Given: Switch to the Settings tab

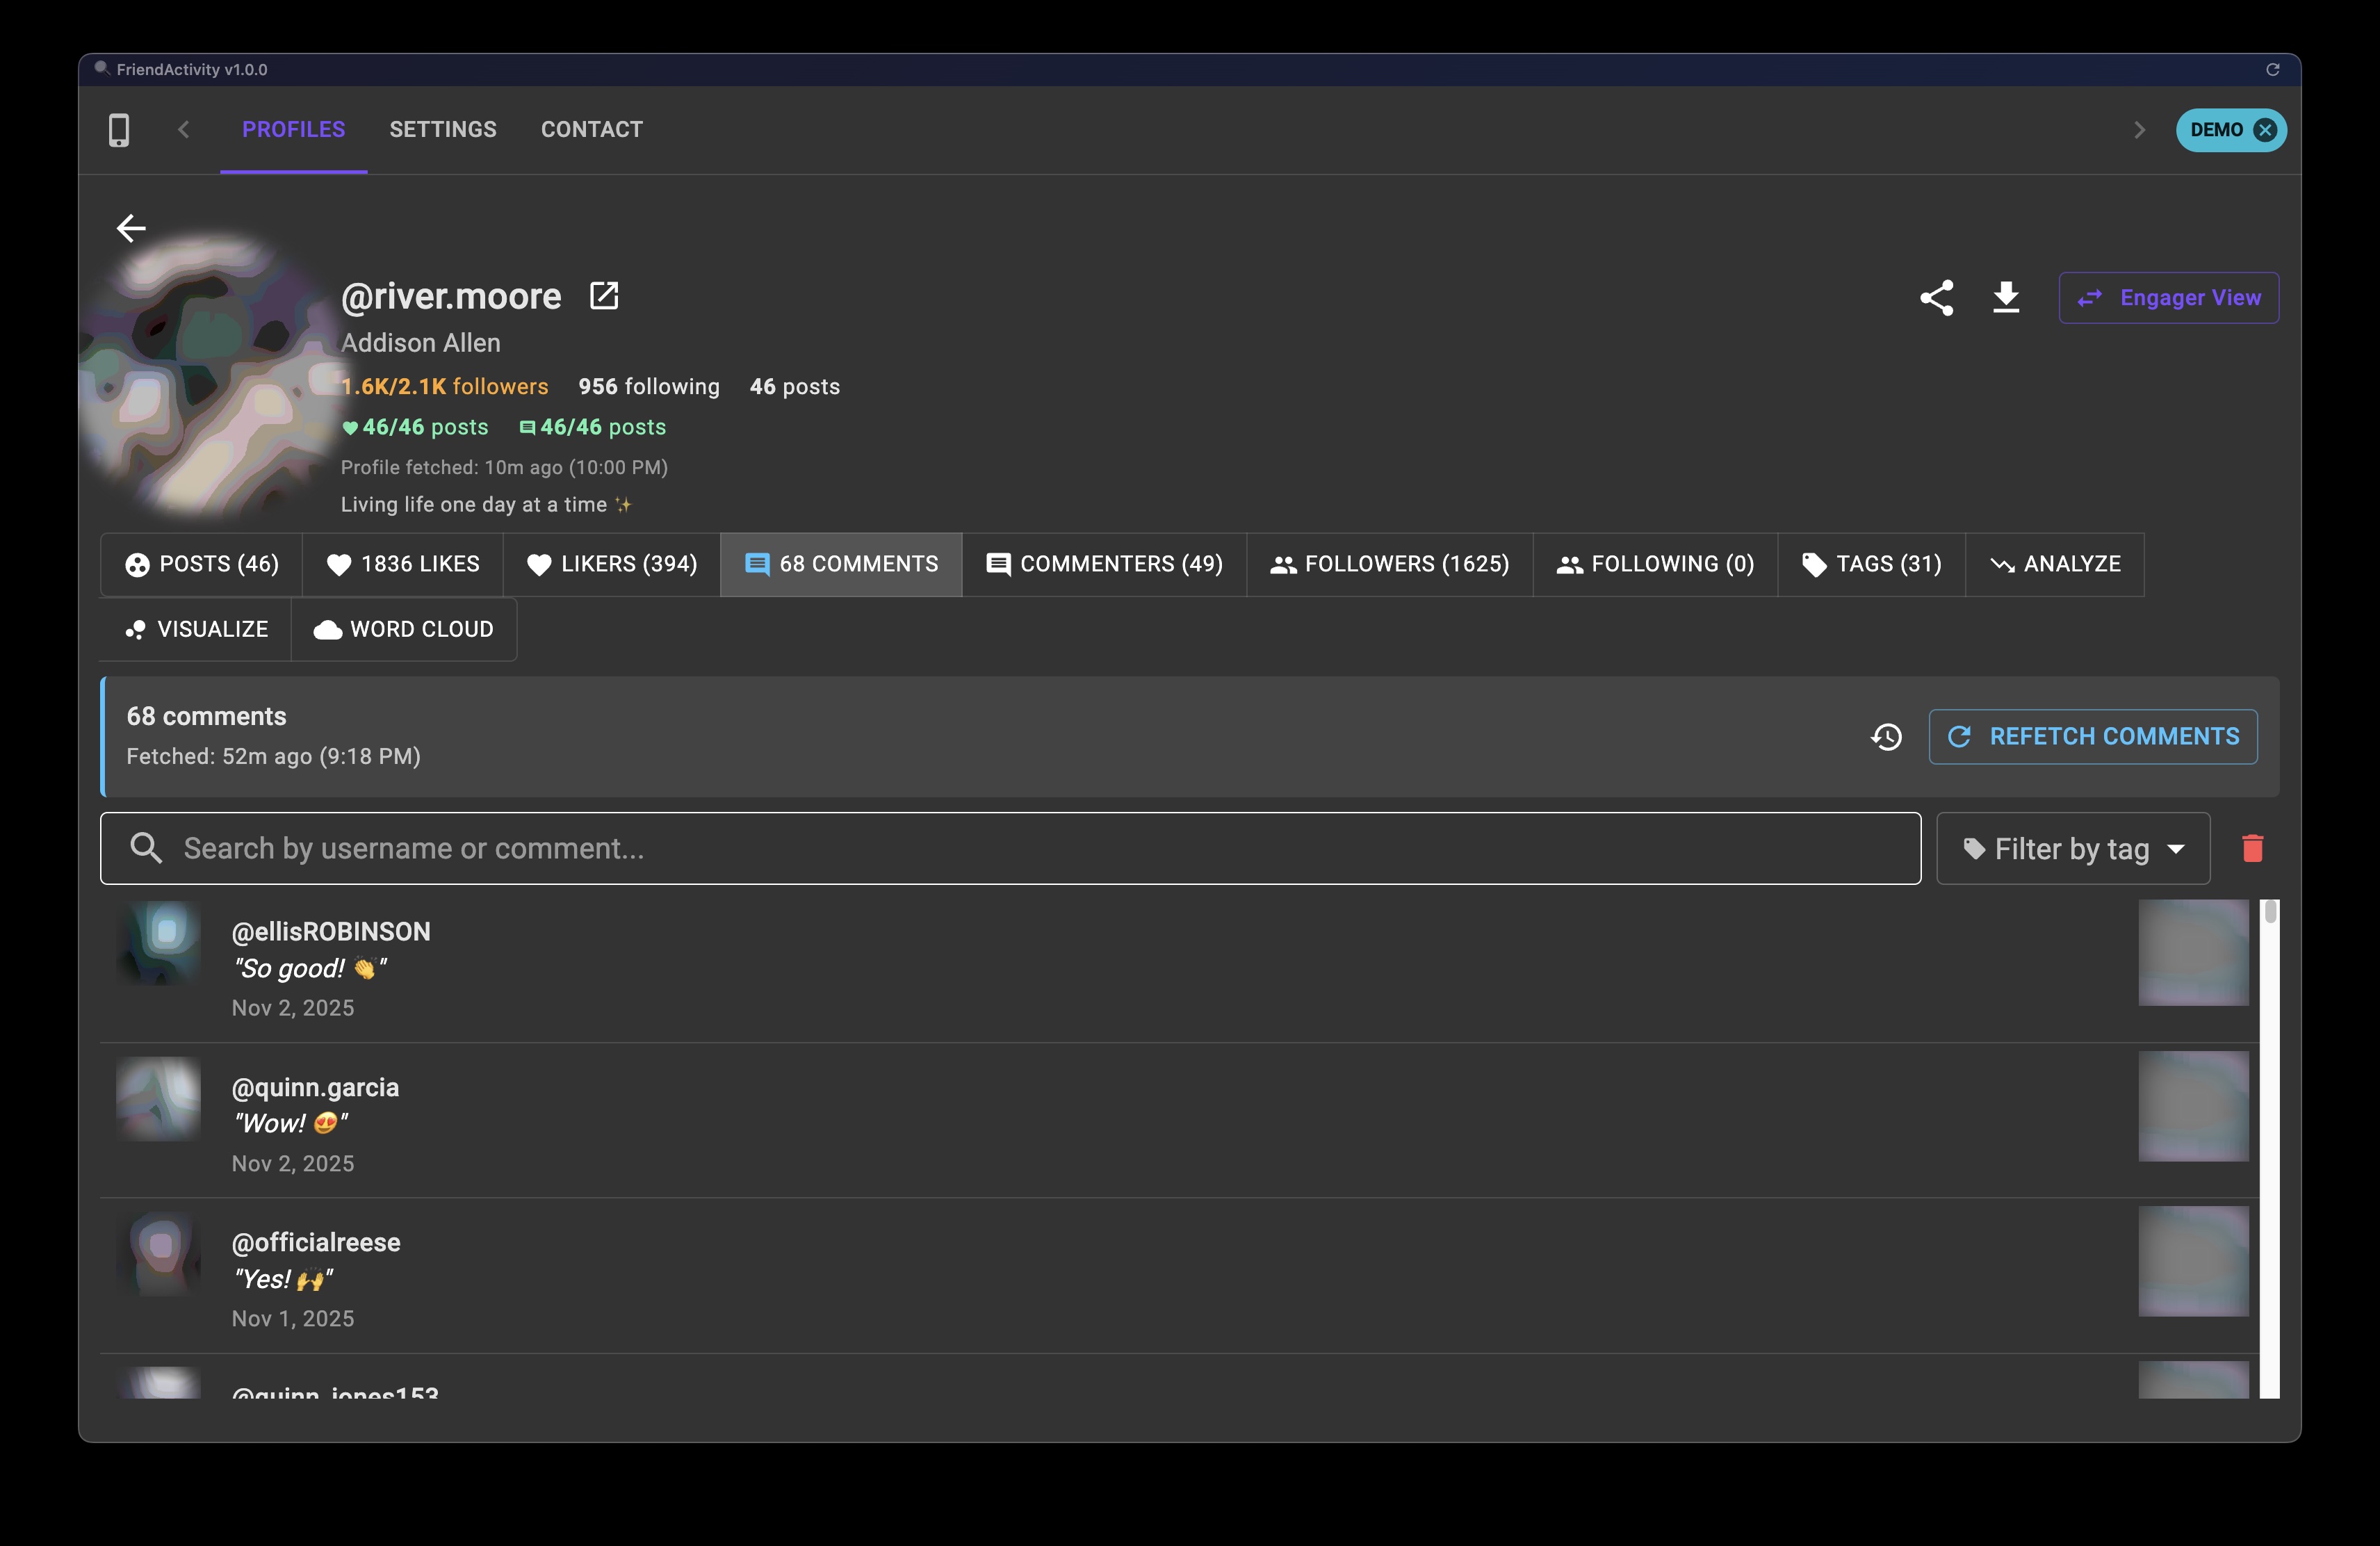Looking at the screenshot, I should (443, 129).
